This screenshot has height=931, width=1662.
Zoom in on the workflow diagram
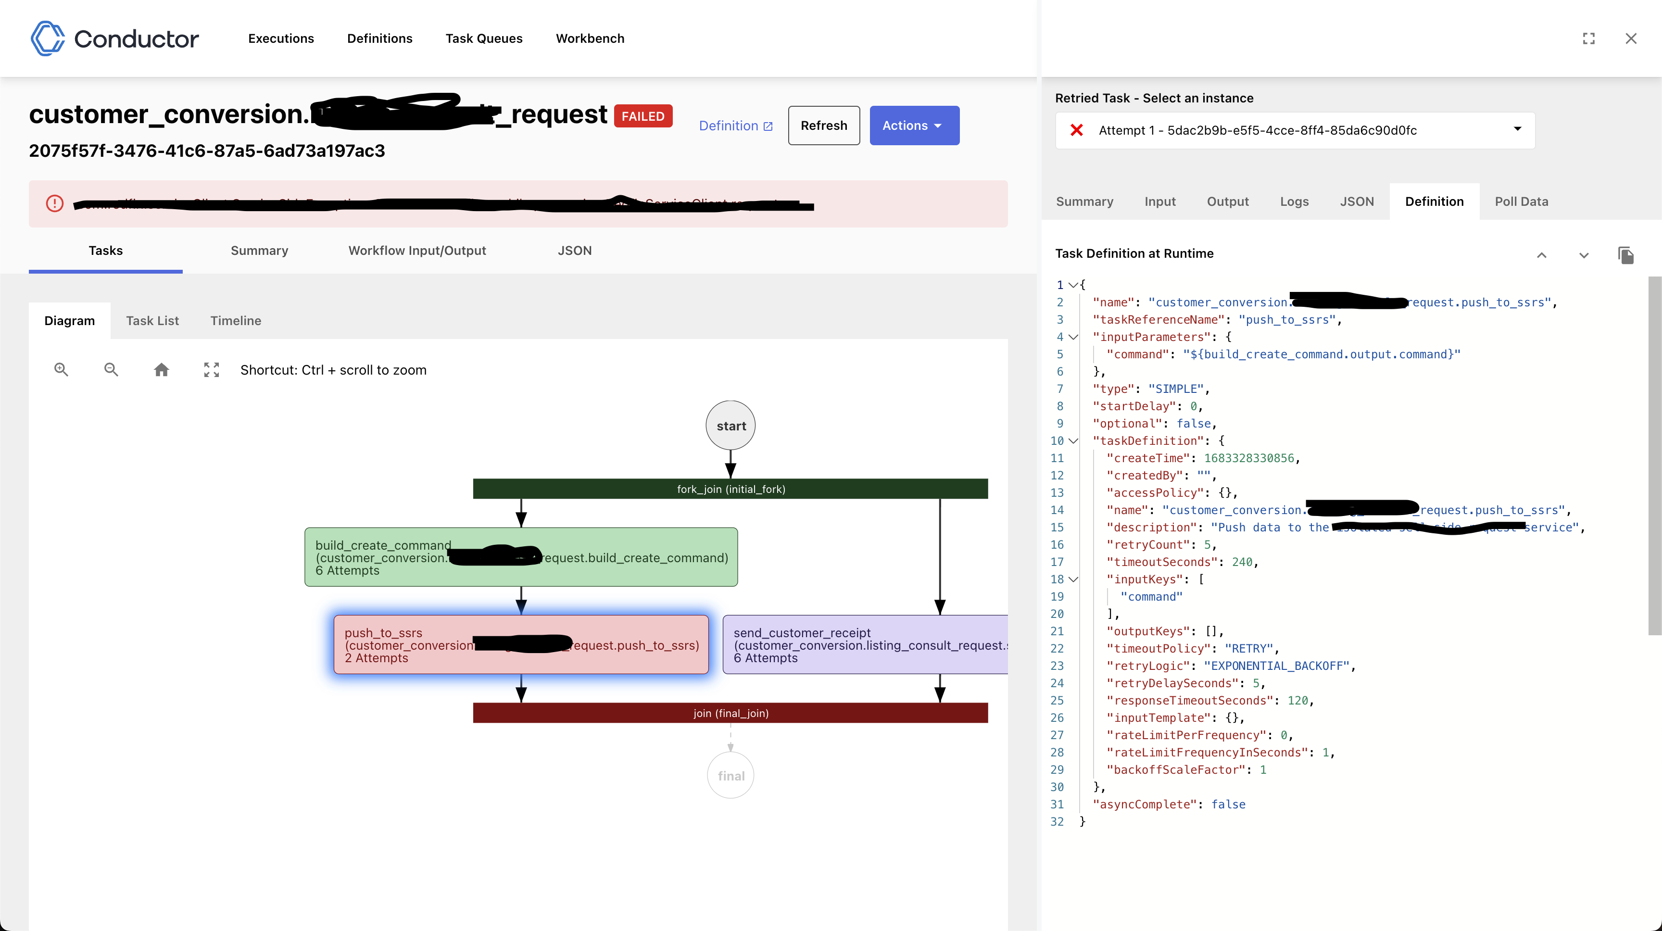(x=61, y=369)
